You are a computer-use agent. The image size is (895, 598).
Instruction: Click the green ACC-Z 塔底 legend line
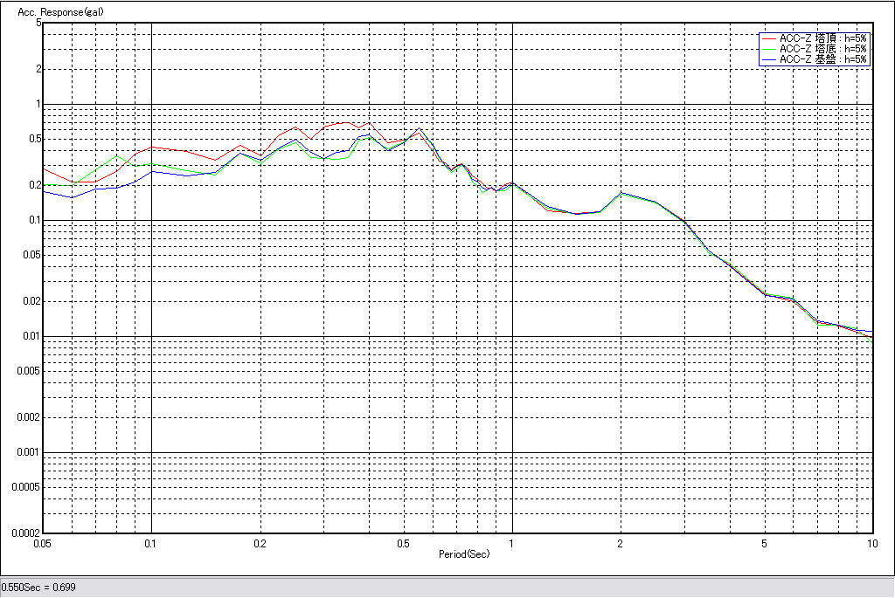[x=768, y=49]
